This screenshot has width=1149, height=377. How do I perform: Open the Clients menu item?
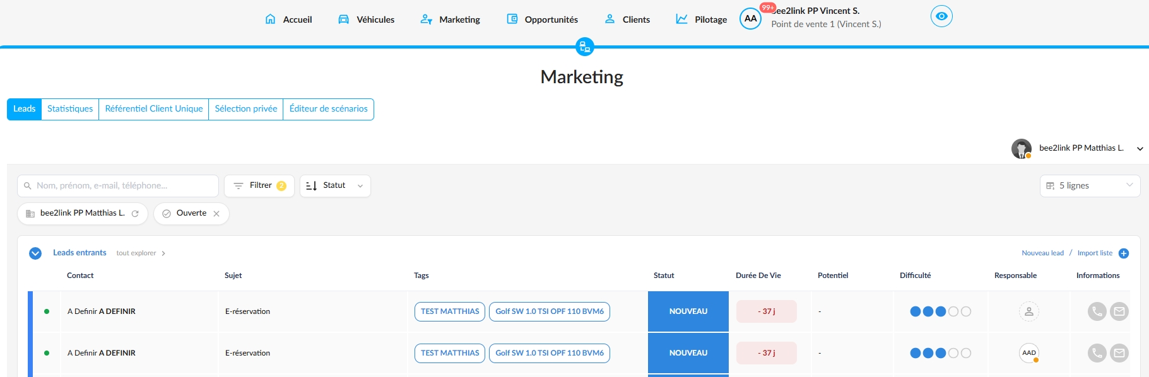627,20
